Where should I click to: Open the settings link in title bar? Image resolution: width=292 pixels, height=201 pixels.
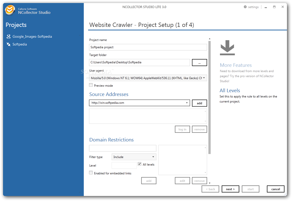pos(253,7)
